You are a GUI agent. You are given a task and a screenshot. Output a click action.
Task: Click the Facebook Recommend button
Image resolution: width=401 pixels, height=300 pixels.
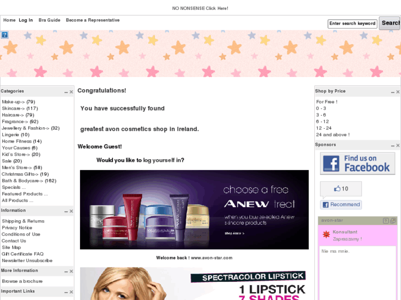tap(341, 205)
